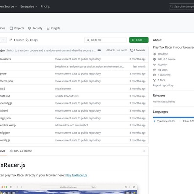This screenshot has height=194, width=194.
Task: Click the Go to file search field
Action: (x=105, y=40)
